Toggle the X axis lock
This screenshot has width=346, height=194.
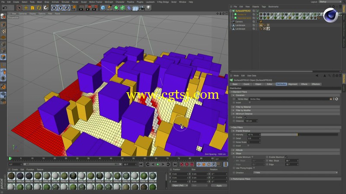tap(54, 8)
